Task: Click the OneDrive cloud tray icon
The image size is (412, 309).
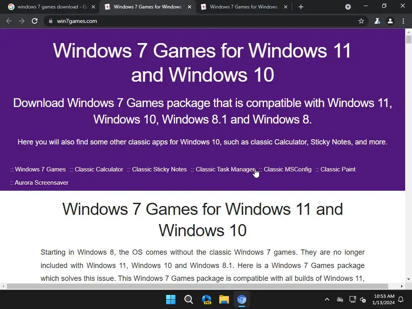Action: [x=340, y=299]
